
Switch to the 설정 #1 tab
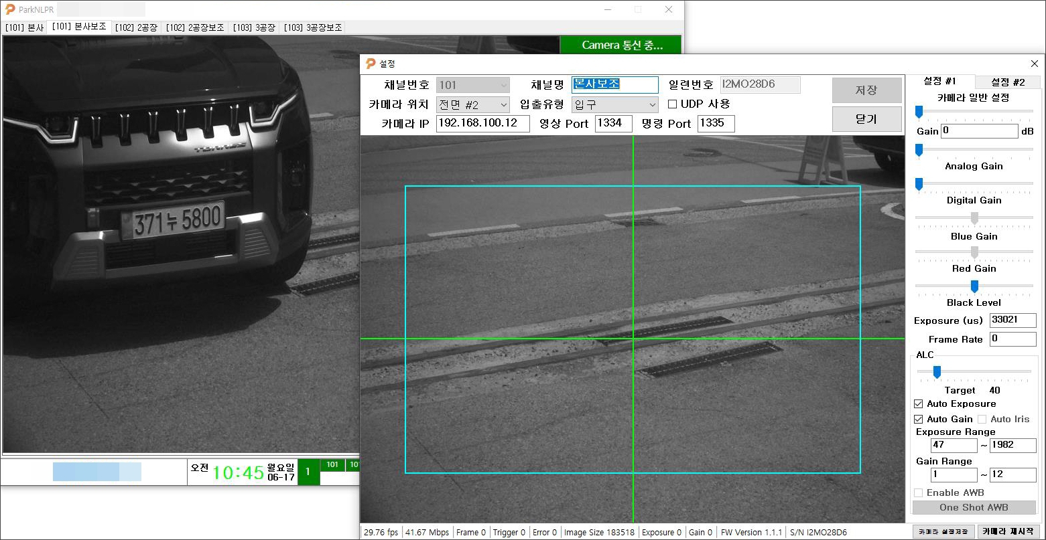click(x=939, y=82)
